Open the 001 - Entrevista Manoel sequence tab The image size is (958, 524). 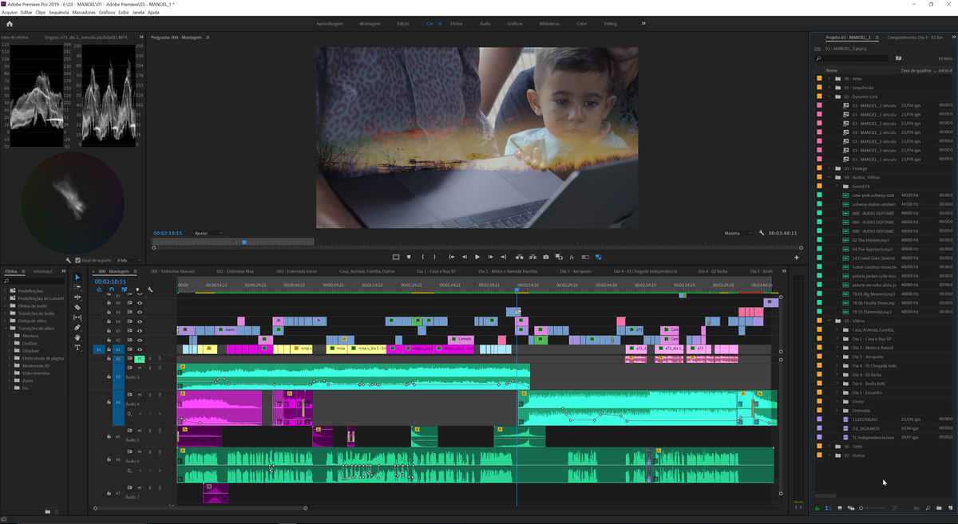172,271
